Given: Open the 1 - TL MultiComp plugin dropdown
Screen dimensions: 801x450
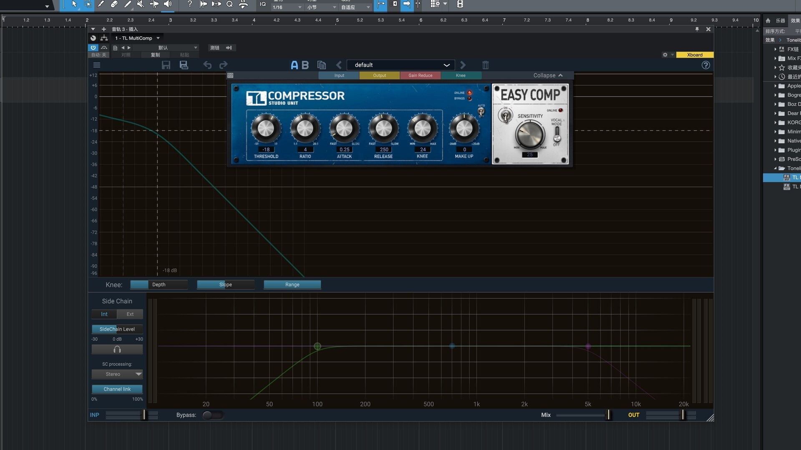Looking at the screenshot, I should [138, 38].
